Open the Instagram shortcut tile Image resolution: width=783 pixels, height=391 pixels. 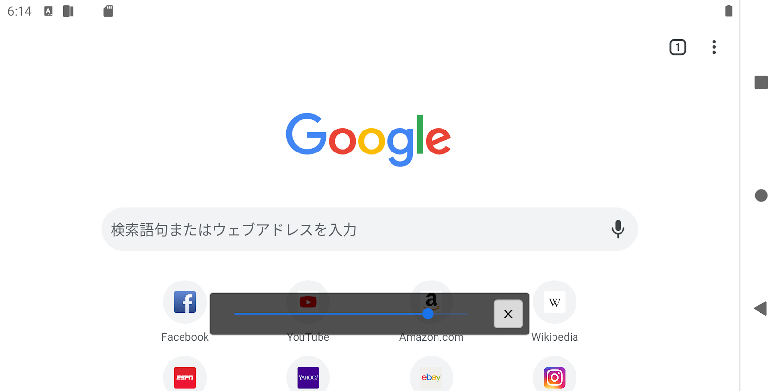click(x=554, y=377)
